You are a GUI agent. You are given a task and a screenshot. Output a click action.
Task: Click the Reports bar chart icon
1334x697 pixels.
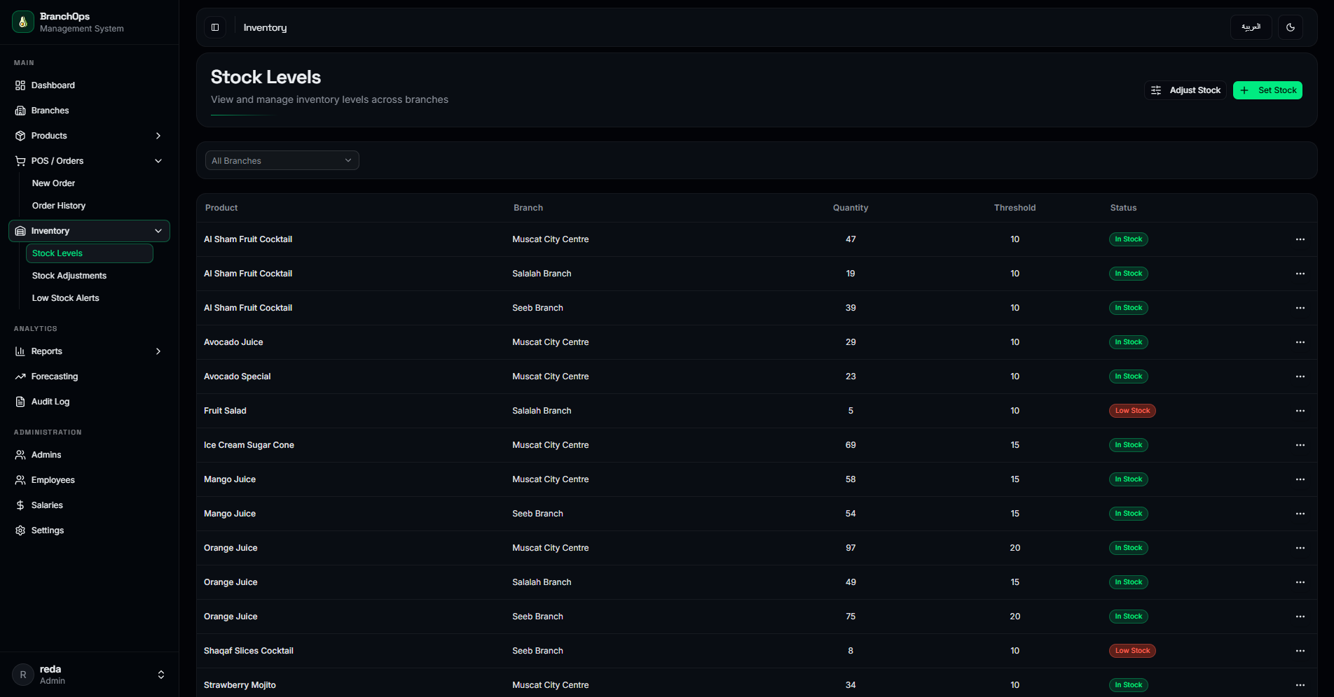tap(20, 351)
